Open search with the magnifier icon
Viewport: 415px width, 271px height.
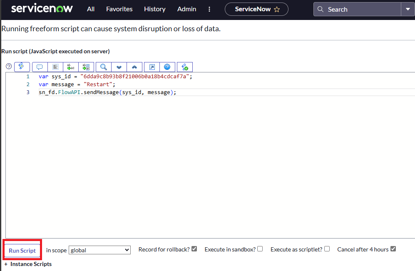[104, 67]
